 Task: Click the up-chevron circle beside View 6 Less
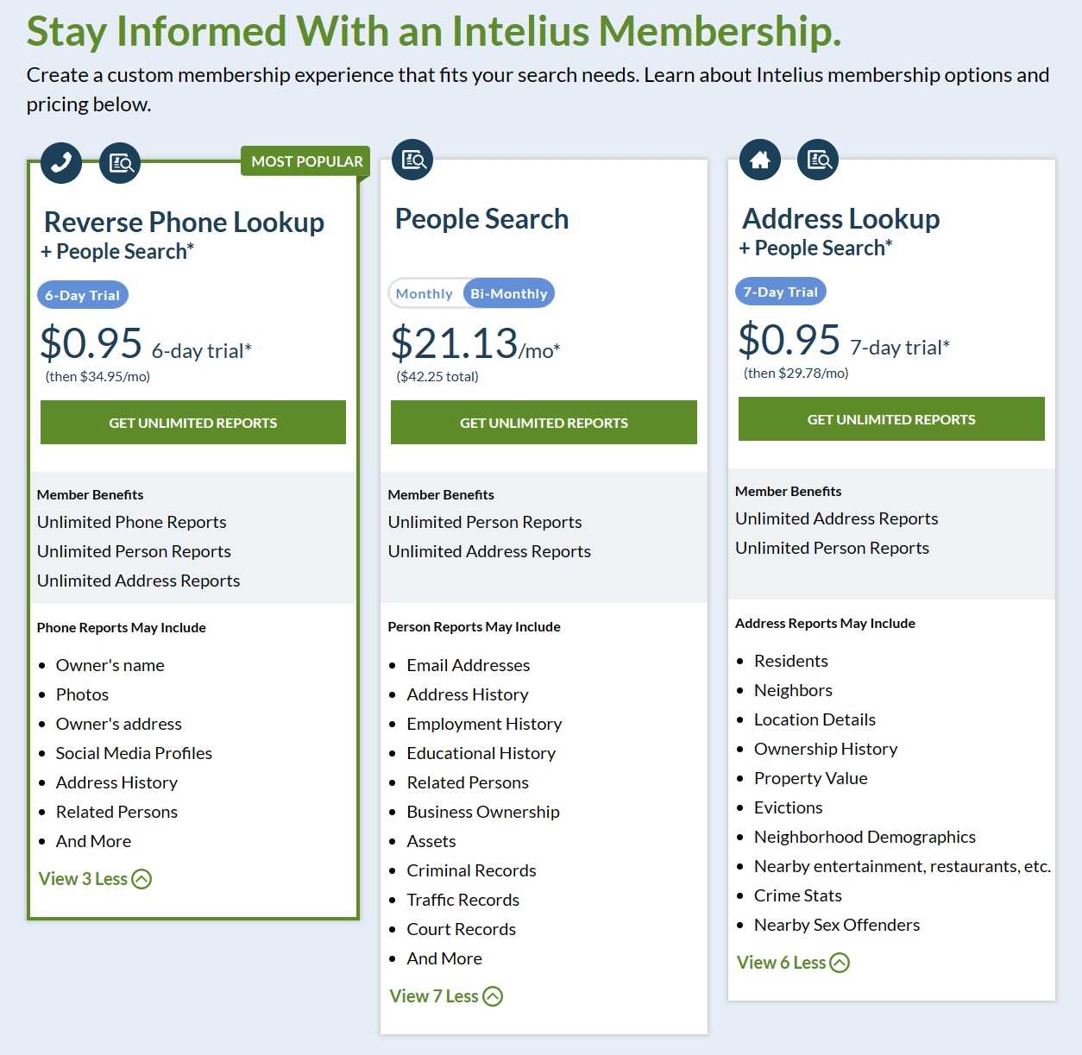pos(840,963)
